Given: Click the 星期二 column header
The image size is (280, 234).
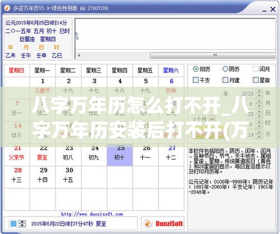Looking at the screenshot, I should (x=68, y=71).
